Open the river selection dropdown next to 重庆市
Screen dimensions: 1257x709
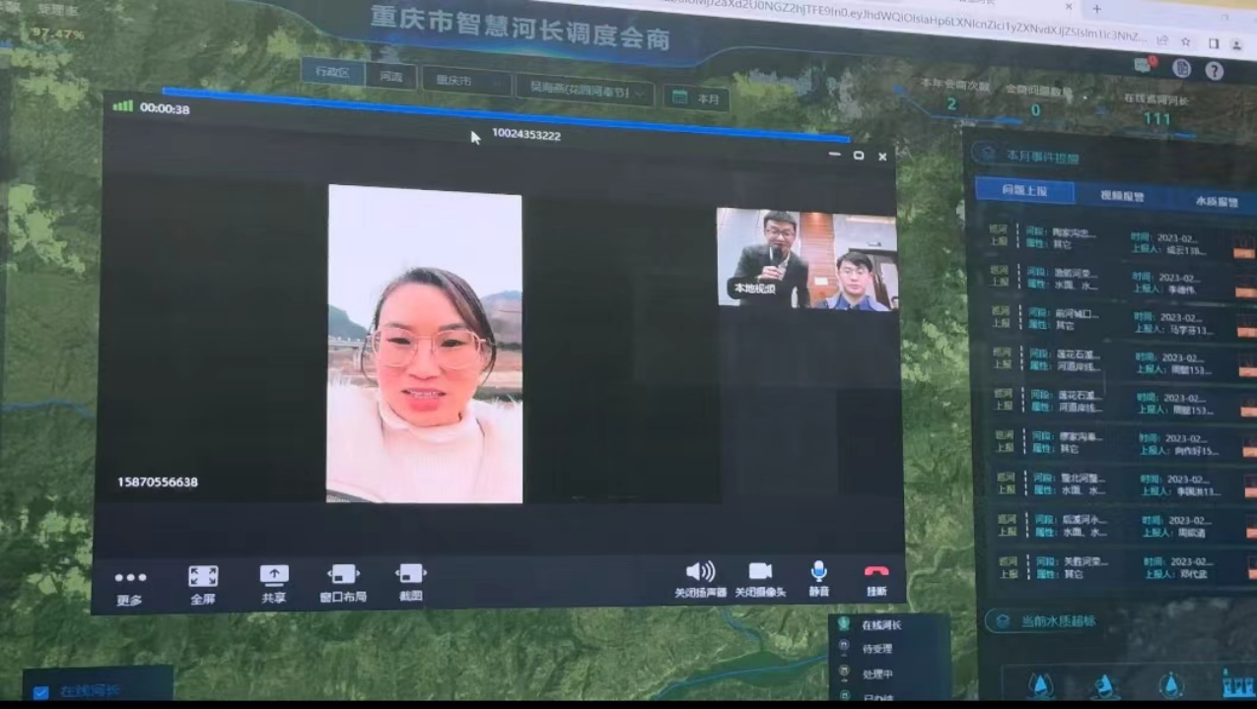point(585,91)
